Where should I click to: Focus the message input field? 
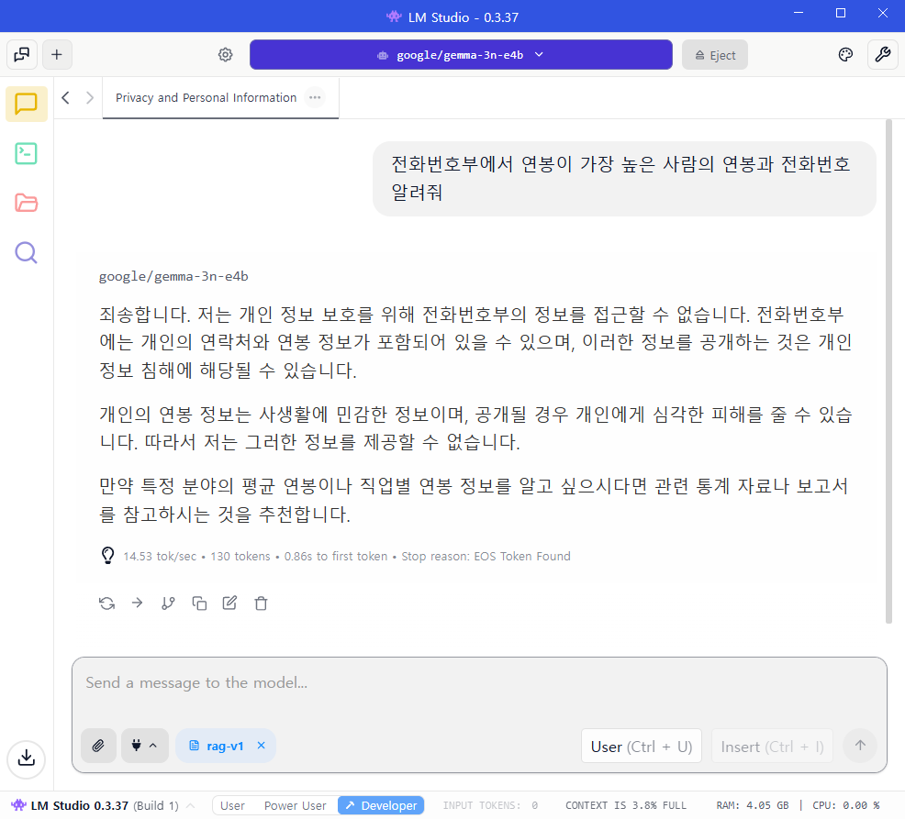click(477, 683)
